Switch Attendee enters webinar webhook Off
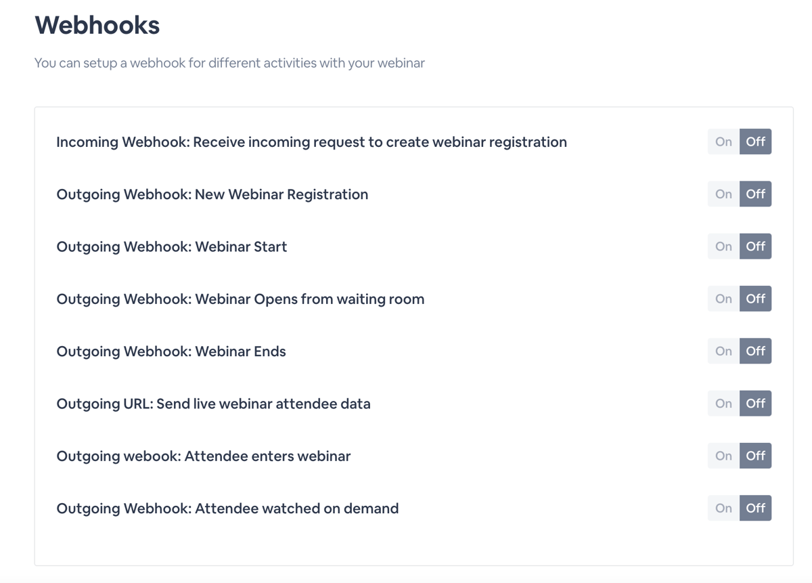The height and width of the screenshot is (583, 812). click(756, 456)
